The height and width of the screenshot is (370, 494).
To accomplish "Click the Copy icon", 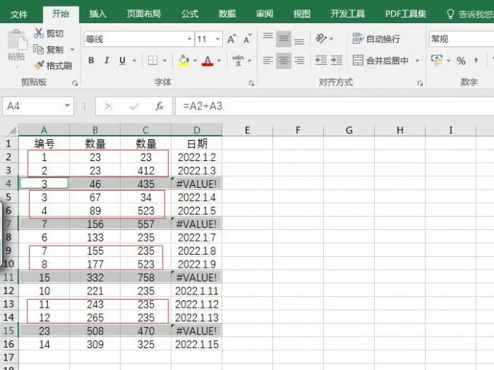I will pyautogui.click(x=39, y=49).
